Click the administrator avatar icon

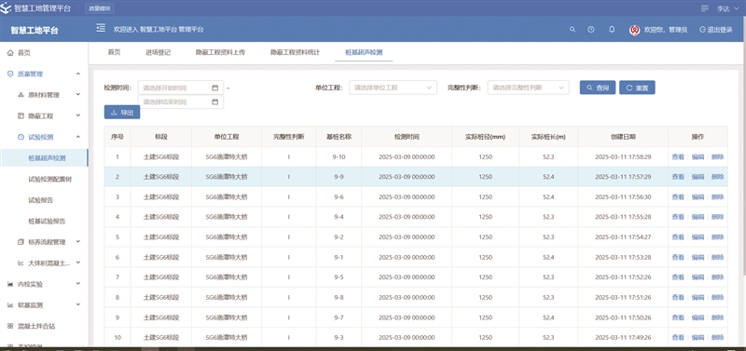click(x=634, y=30)
